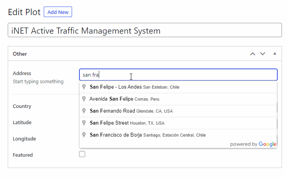Click the Edit Plot page heading
Image resolution: width=287 pixels, height=178 pixels.
click(x=24, y=12)
